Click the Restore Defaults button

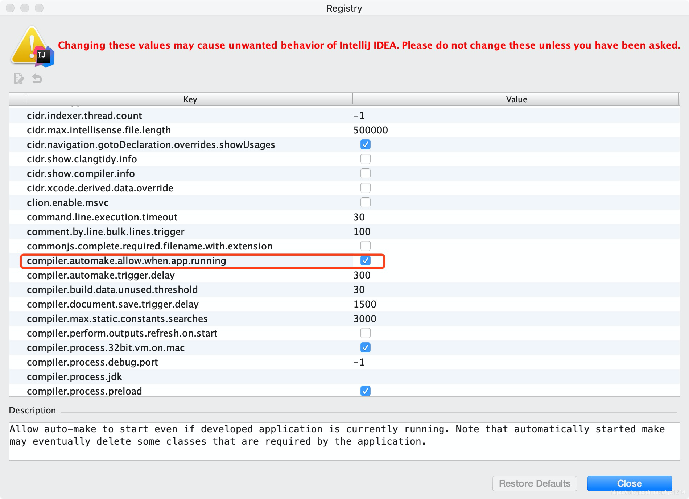535,483
